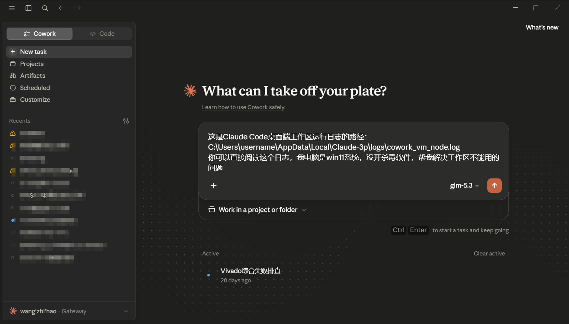Send the prompt with the orange arrow
The height and width of the screenshot is (324, 569).
click(494, 185)
